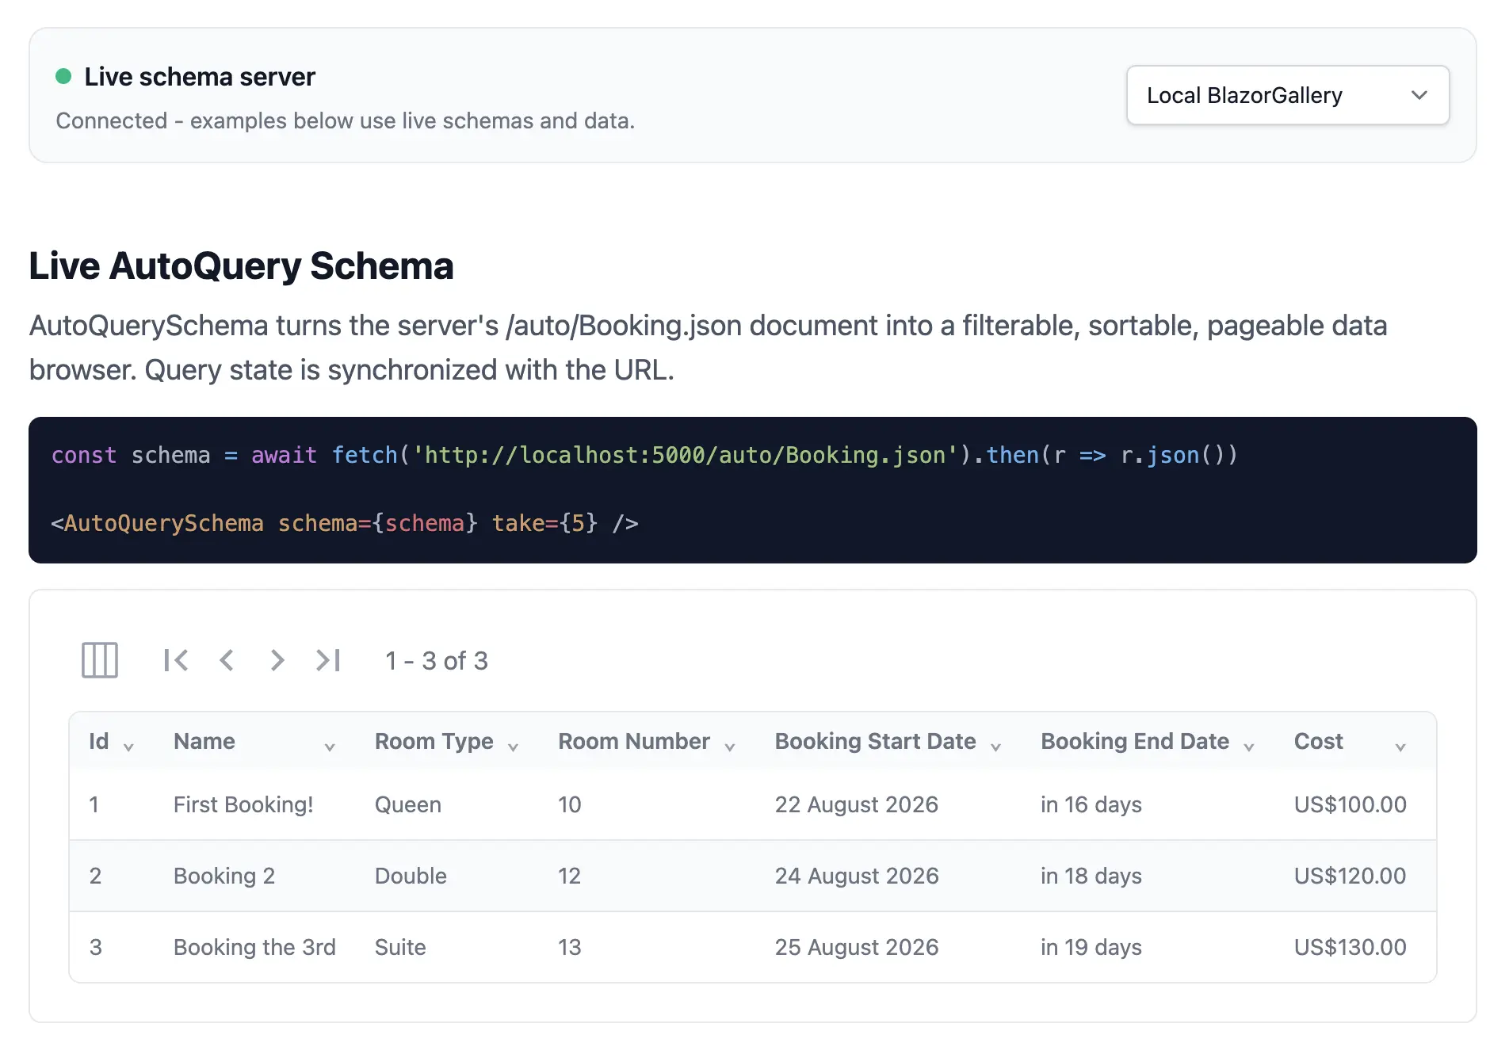Click the 'in 16 days' end date

pyautogui.click(x=1091, y=804)
